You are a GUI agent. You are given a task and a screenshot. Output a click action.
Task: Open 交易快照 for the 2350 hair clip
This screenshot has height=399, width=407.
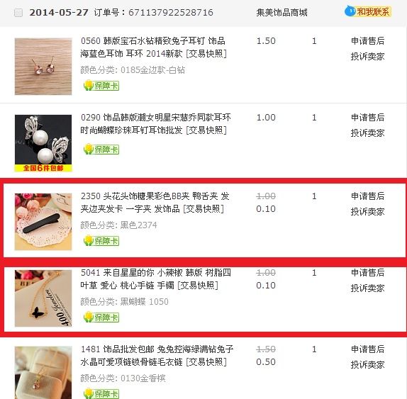click(x=203, y=209)
